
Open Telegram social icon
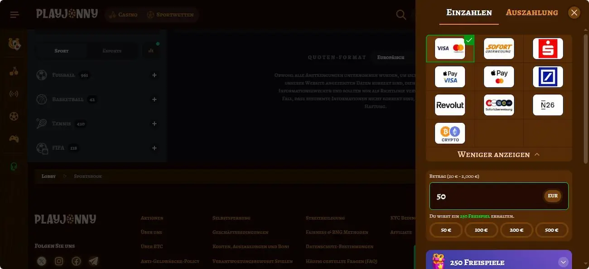click(93, 261)
